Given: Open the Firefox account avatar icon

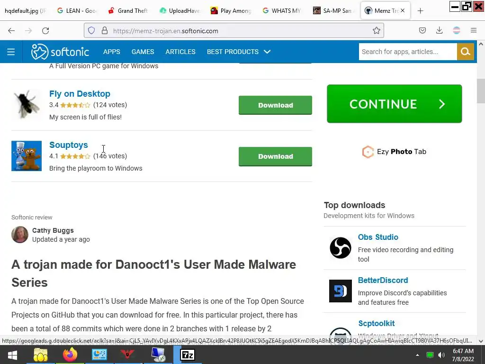Looking at the screenshot, I should (457, 30).
